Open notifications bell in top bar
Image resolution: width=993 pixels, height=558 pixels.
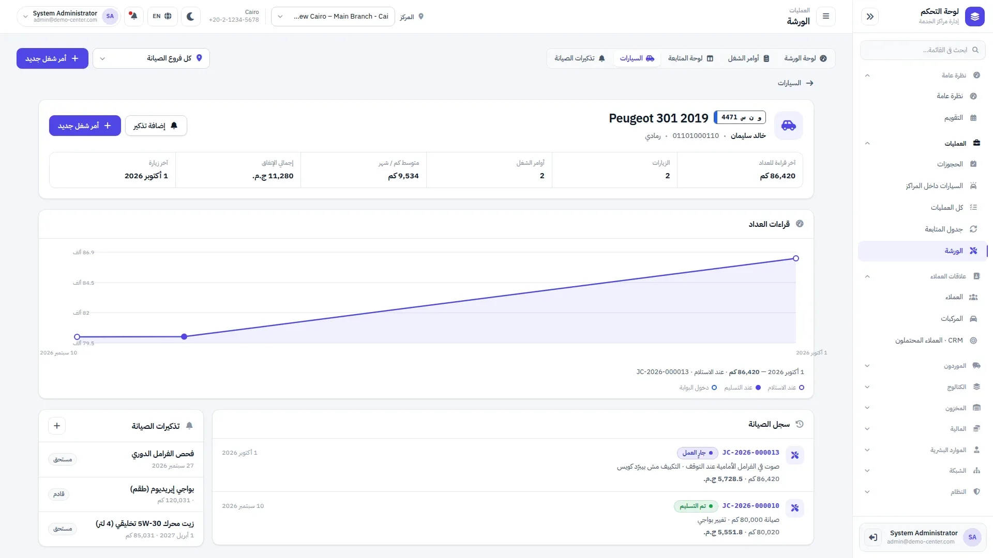pos(134,16)
